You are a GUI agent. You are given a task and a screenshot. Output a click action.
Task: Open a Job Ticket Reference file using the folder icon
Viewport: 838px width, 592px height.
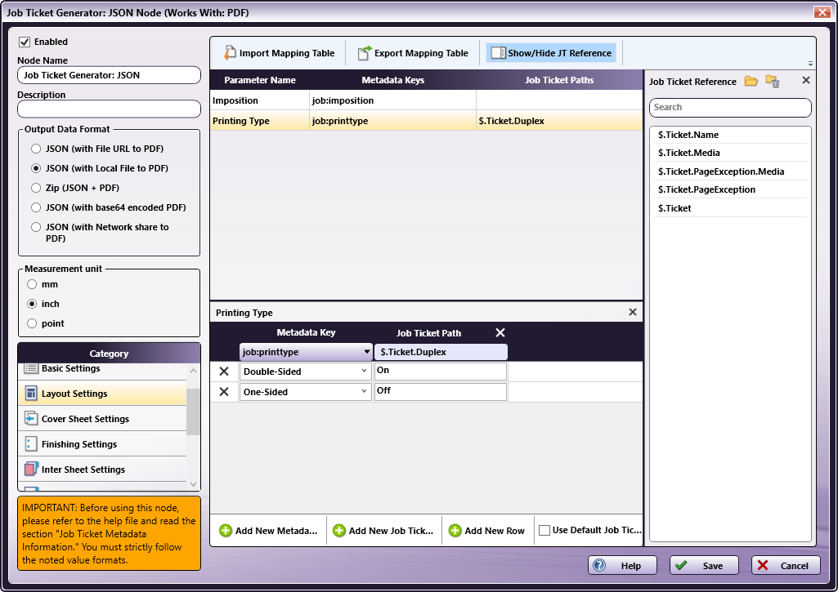point(751,81)
